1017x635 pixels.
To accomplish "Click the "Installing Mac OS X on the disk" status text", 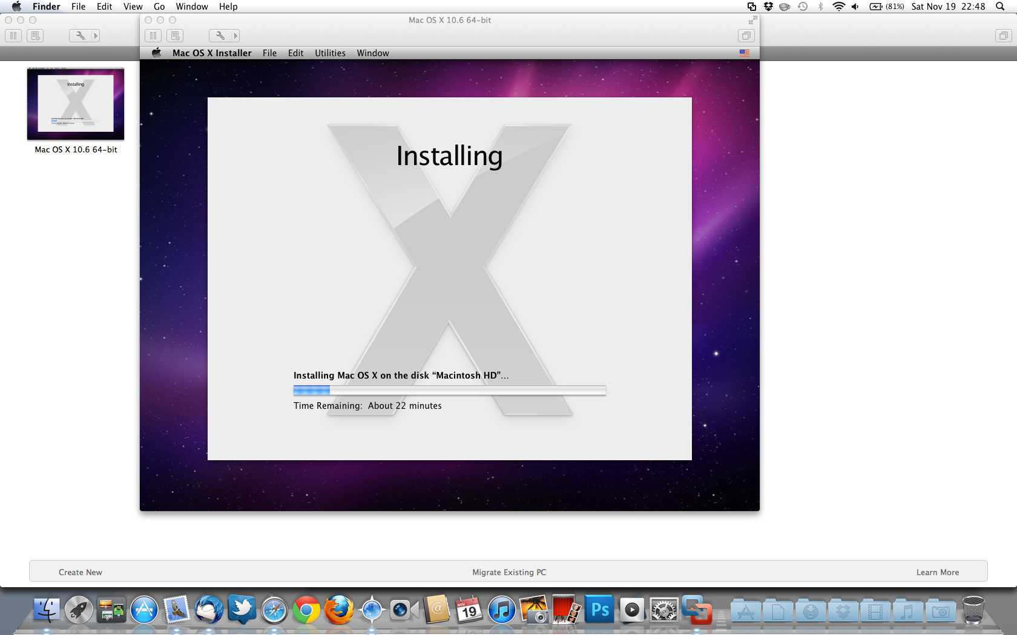I will [x=401, y=376].
